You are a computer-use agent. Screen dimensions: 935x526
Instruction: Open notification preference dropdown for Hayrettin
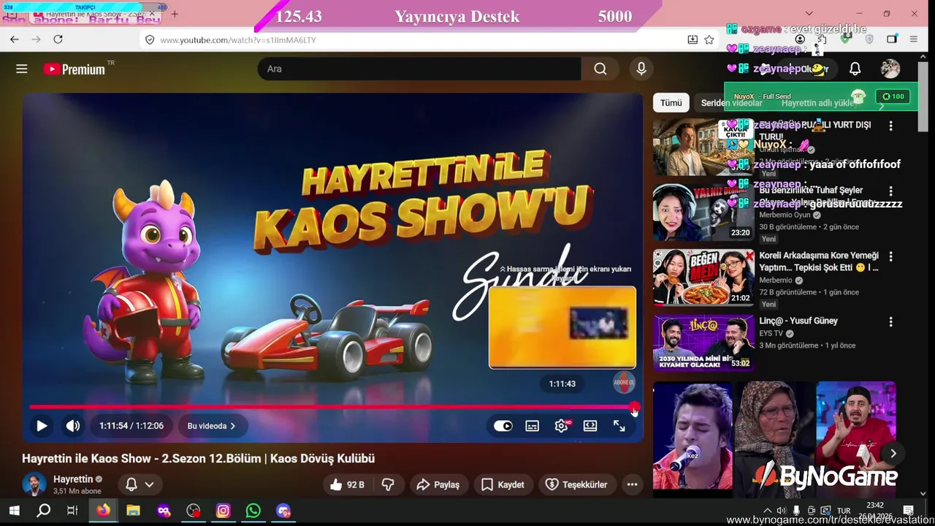(140, 484)
